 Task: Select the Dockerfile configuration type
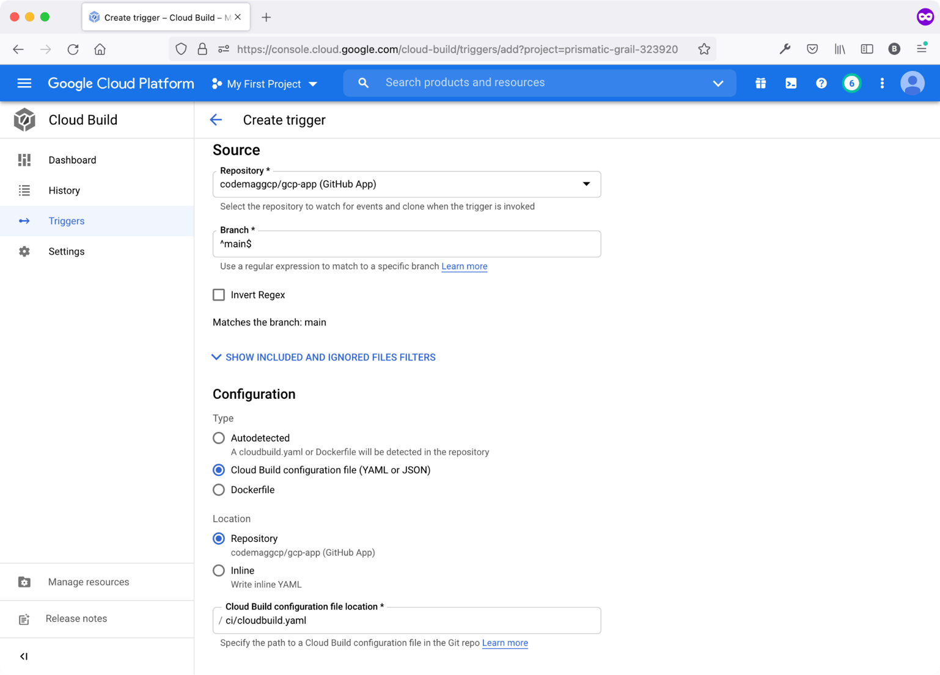(x=218, y=489)
